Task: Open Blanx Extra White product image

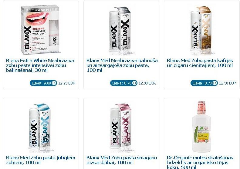Action: (41, 30)
